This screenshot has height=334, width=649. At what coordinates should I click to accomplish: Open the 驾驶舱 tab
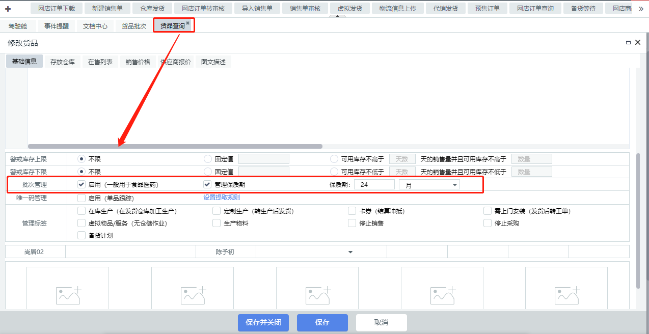click(x=18, y=26)
